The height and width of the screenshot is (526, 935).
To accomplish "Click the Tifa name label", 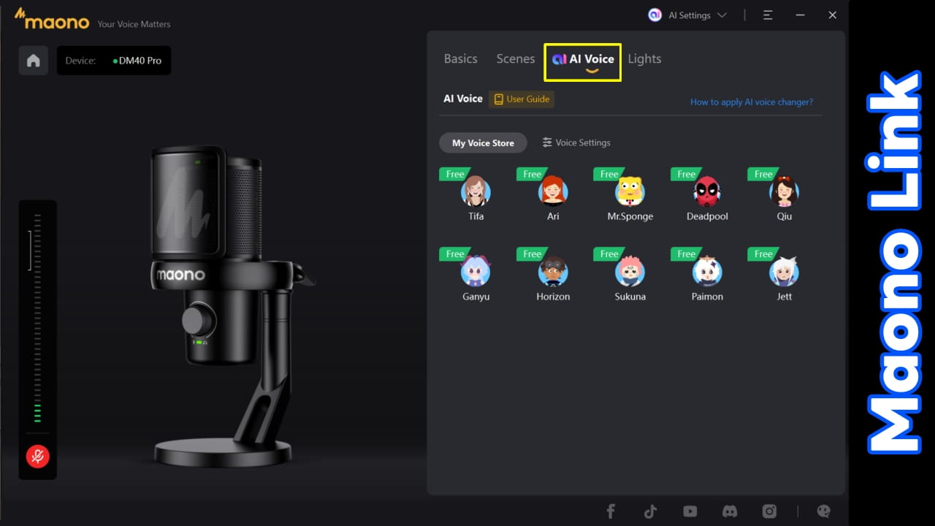I will click(x=476, y=216).
